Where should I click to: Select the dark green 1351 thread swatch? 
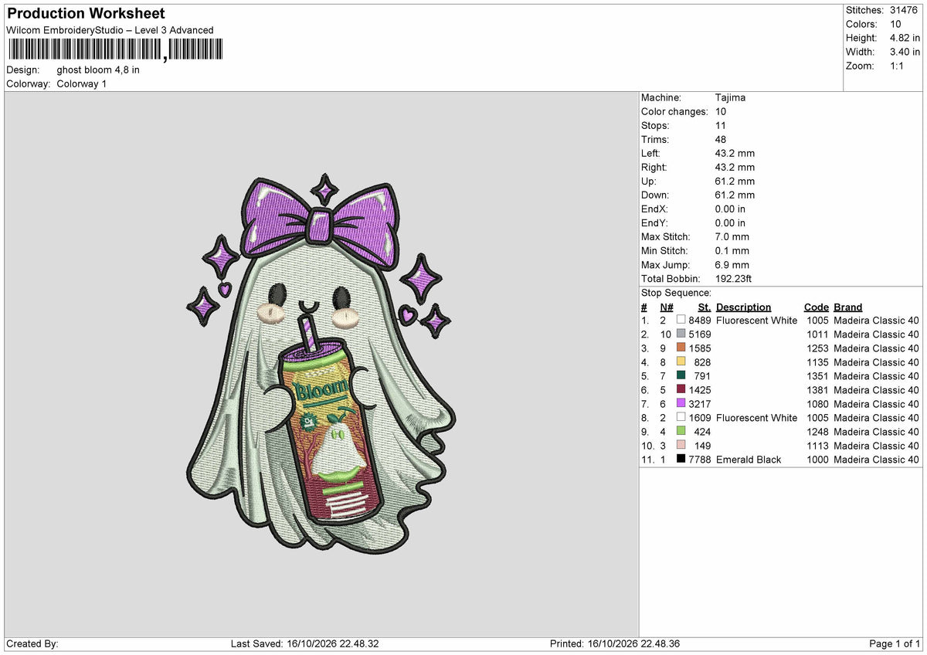point(681,376)
